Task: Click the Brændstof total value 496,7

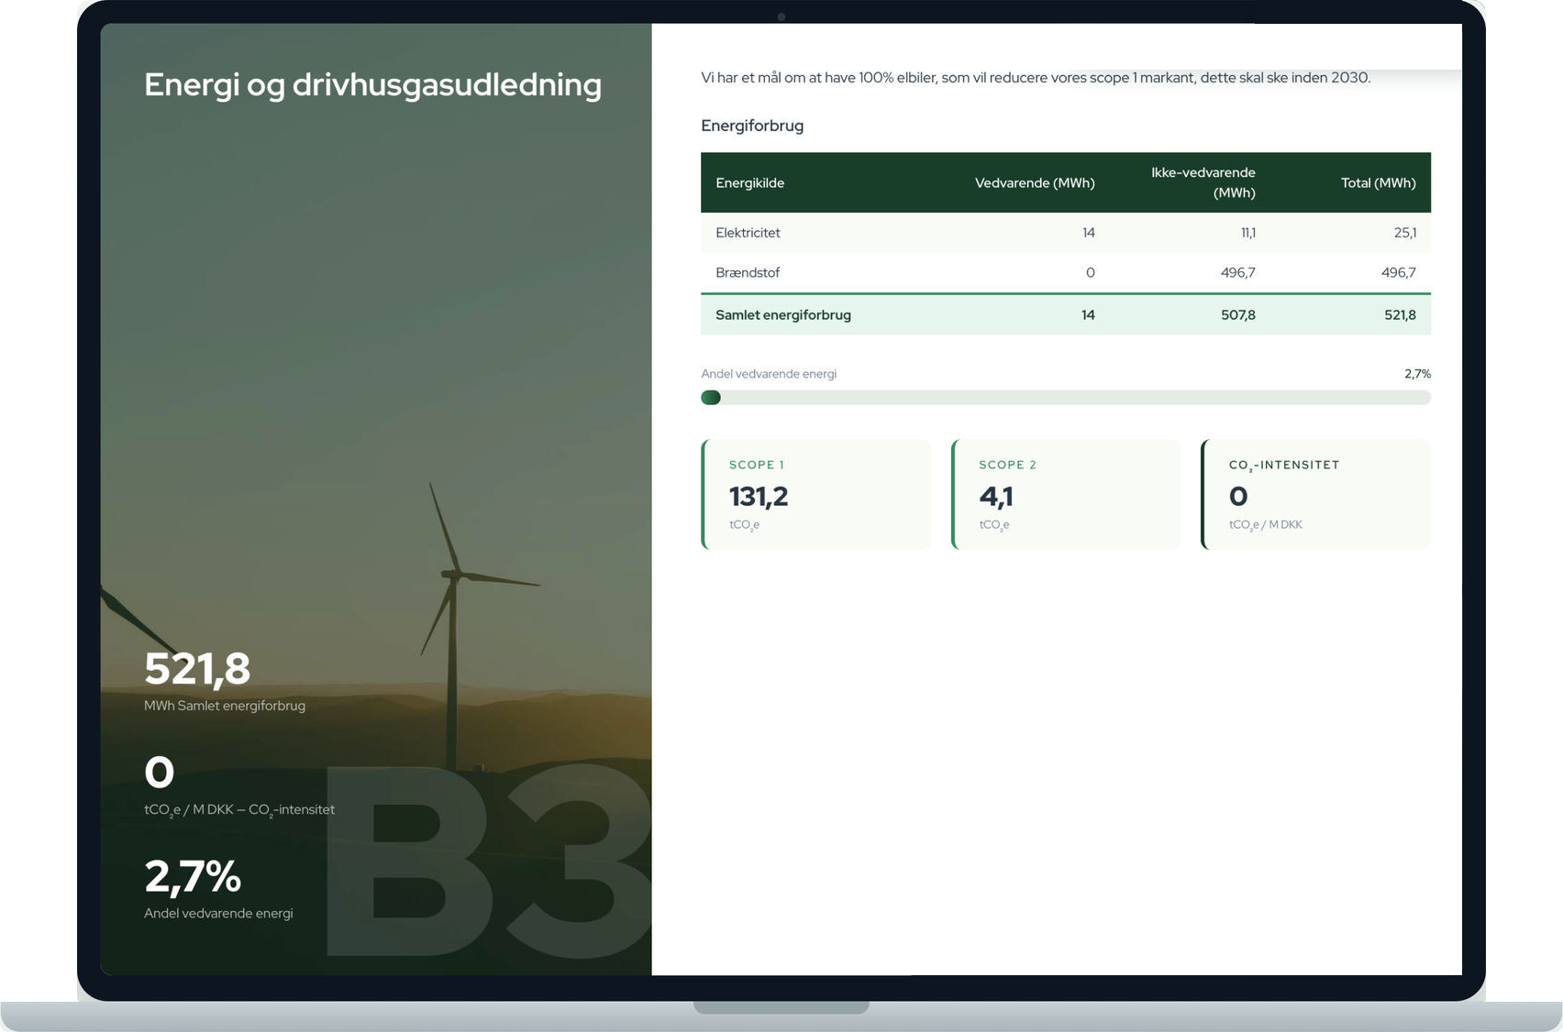Action: (1398, 272)
